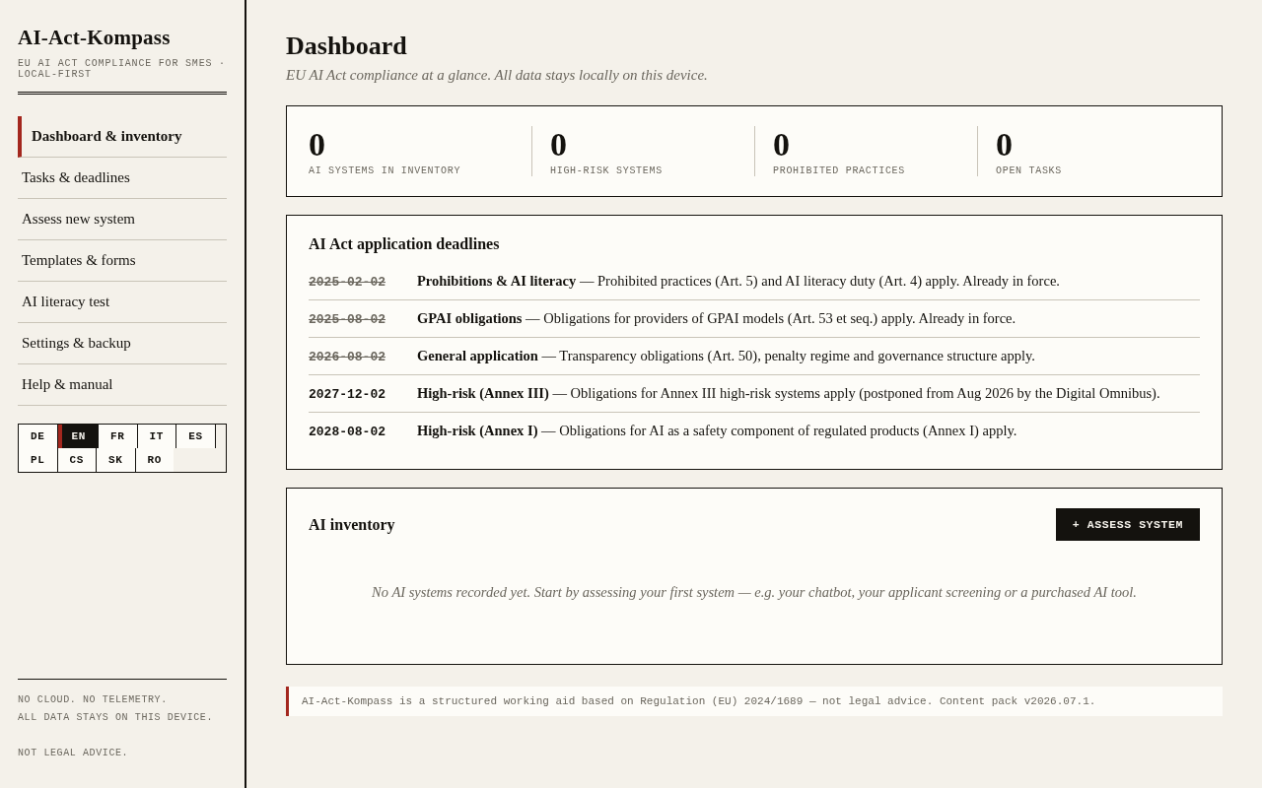Open Dashboard & inventory page
This screenshot has width=1262, height=788.
tap(122, 136)
